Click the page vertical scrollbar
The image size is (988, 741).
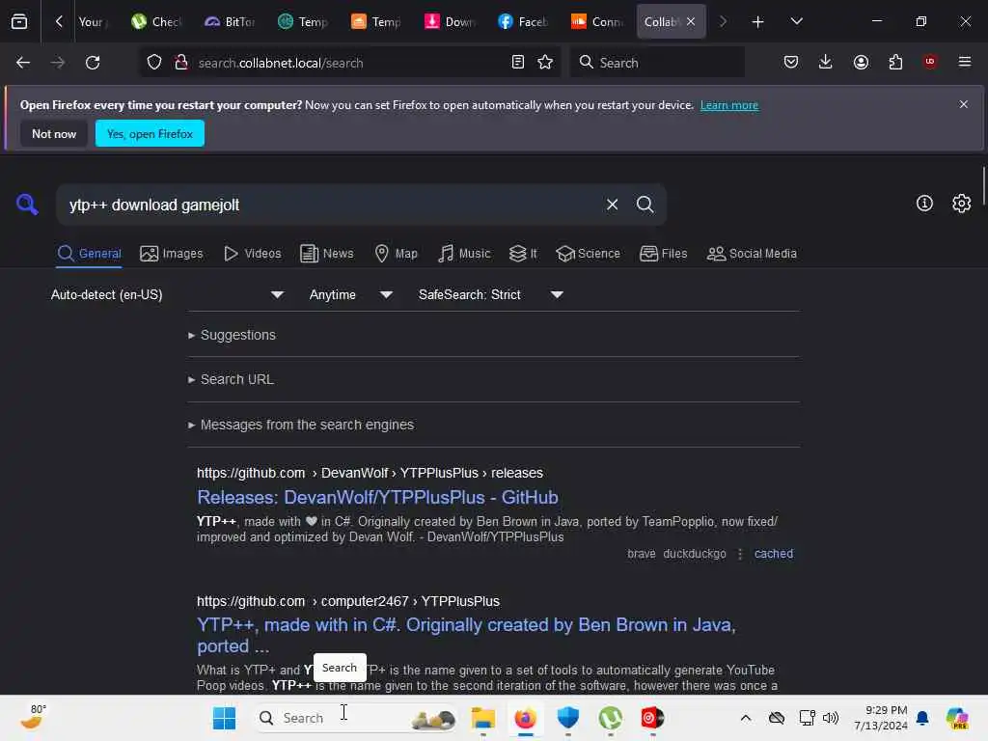[982, 186]
